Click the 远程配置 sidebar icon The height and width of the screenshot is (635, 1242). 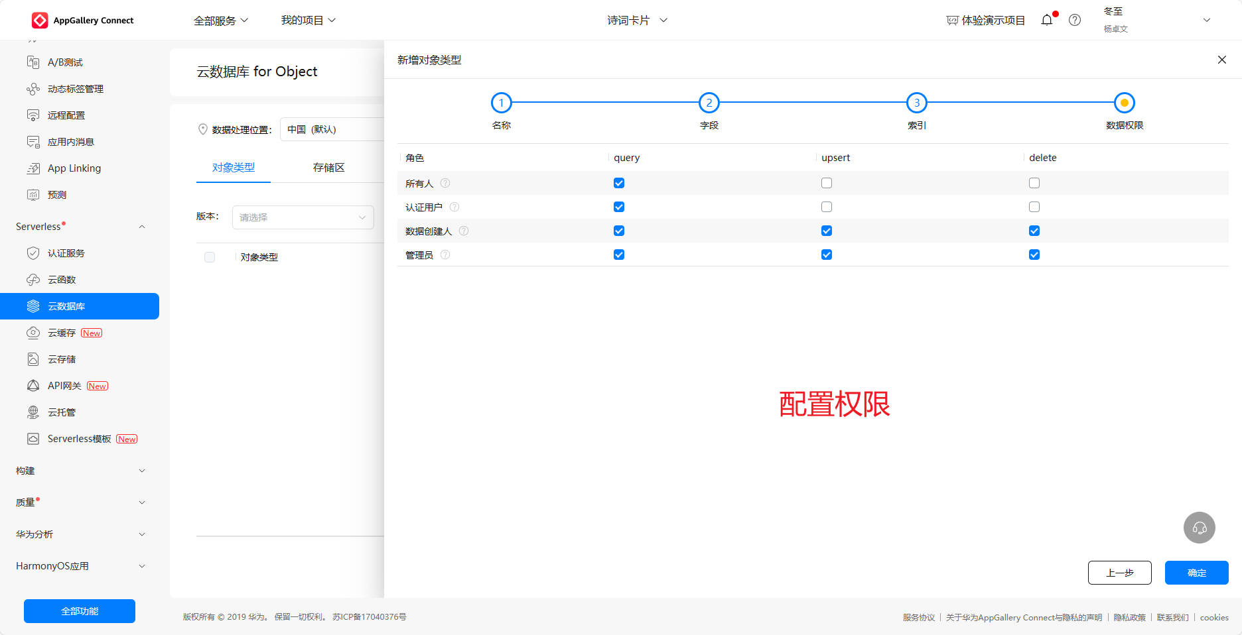point(33,115)
